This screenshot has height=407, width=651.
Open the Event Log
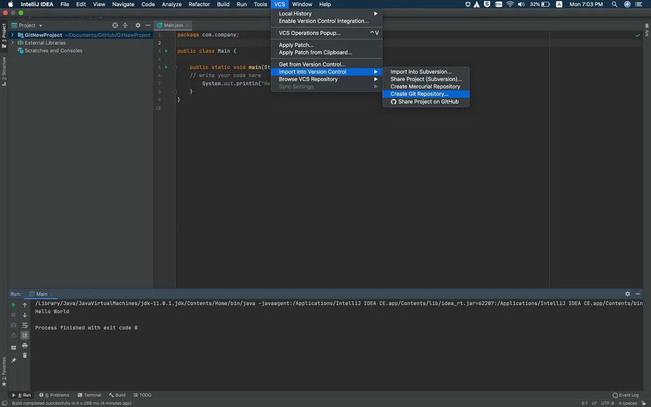625,395
